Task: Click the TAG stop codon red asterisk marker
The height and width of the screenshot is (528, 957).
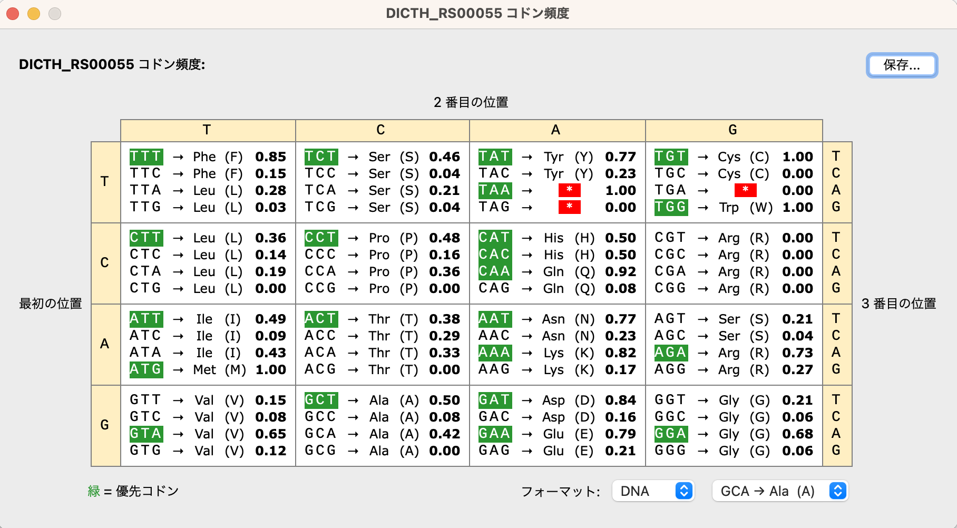Action: 569,208
